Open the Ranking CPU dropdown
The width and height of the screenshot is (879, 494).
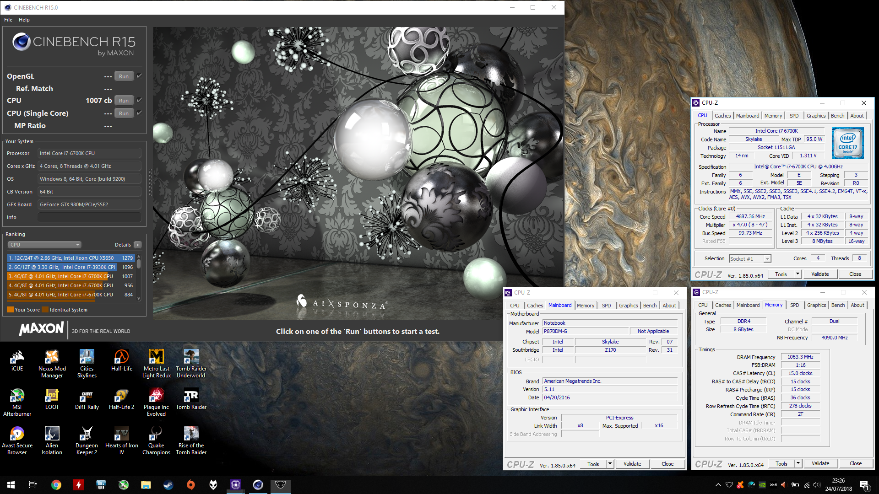point(44,245)
